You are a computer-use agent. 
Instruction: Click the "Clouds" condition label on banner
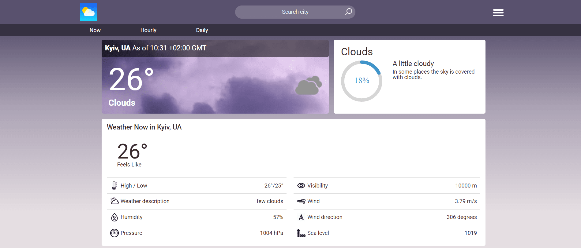tap(122, 103)
